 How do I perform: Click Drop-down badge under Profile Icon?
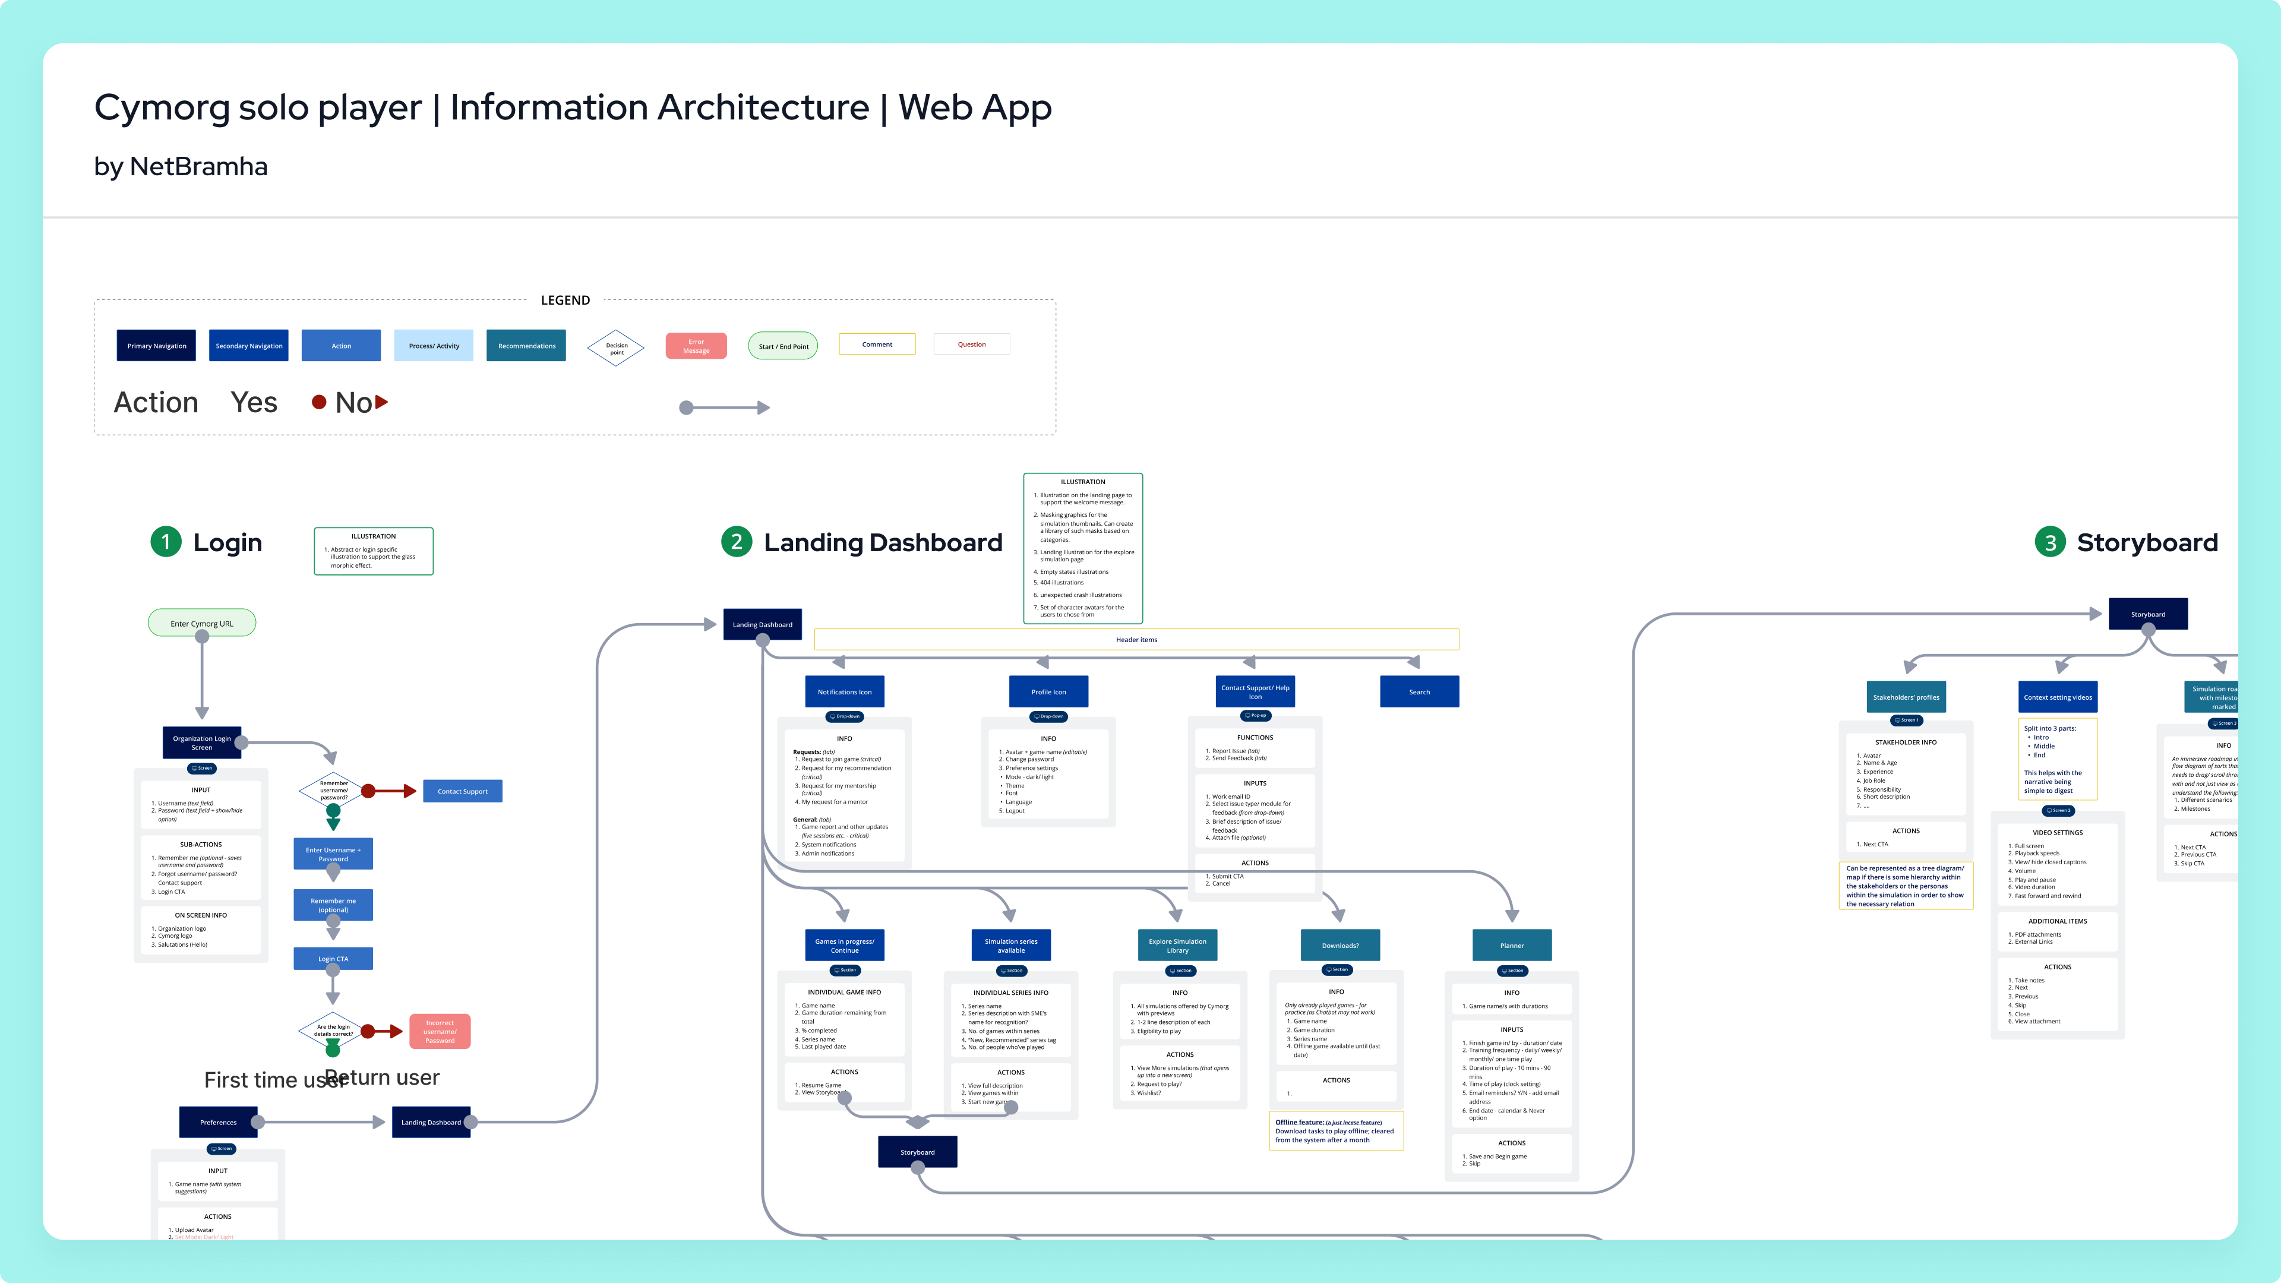click(1048, 716)
